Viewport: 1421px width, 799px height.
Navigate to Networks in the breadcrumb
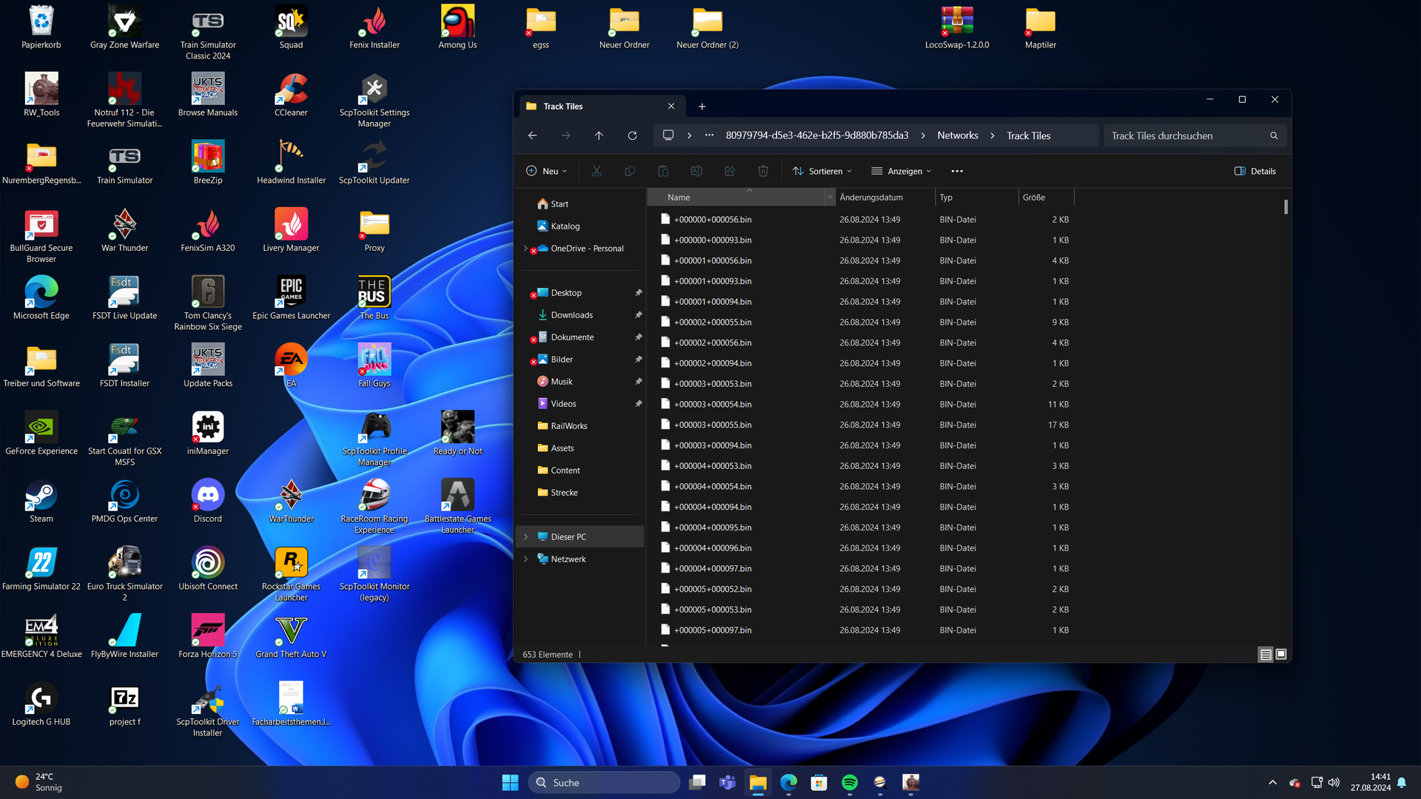point(958,135)
